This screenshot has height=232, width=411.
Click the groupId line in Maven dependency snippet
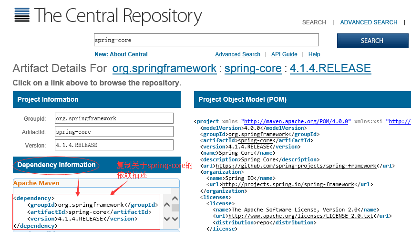coord(92,205)
